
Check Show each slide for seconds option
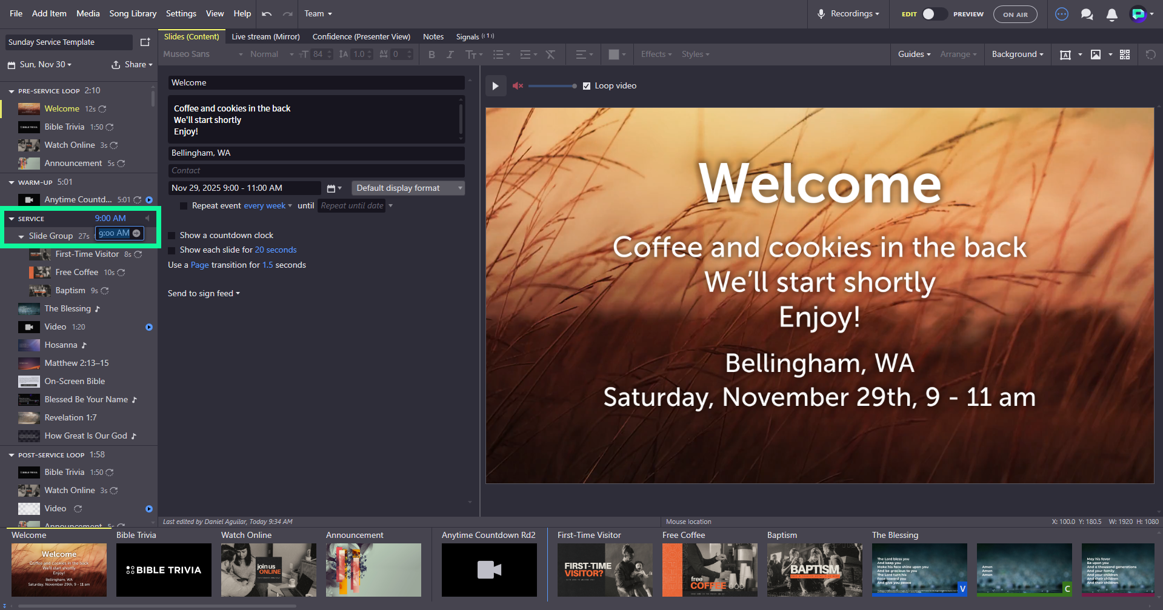click(x=172, y=250)
